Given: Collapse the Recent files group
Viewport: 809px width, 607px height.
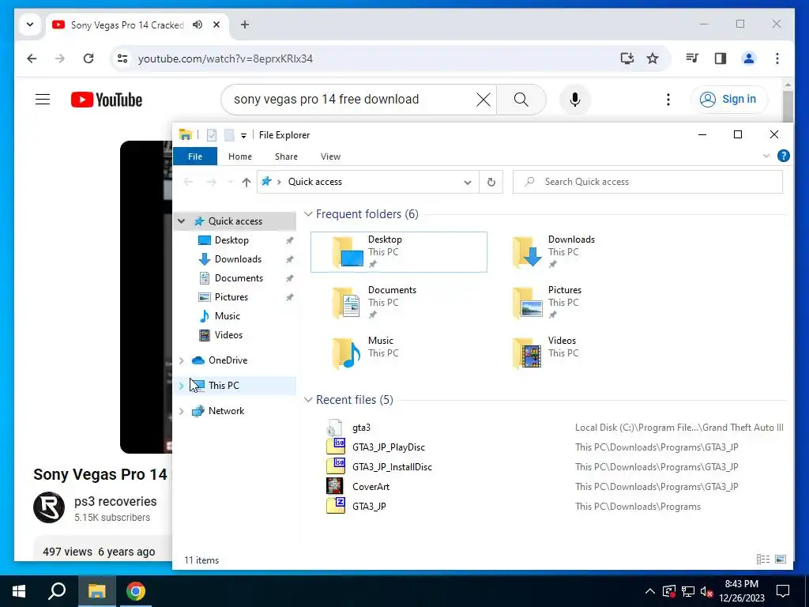Looking at the screenshot, I should 309,399.
